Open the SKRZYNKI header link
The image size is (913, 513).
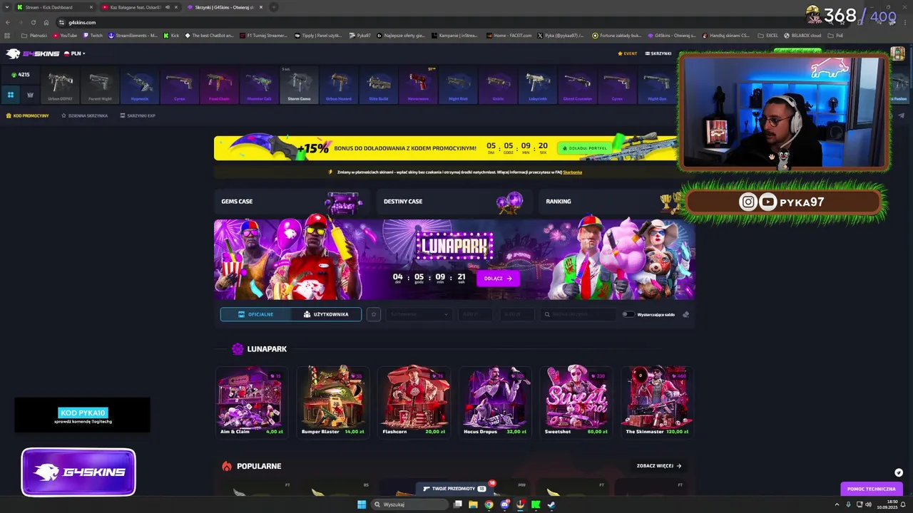[658, 53]
